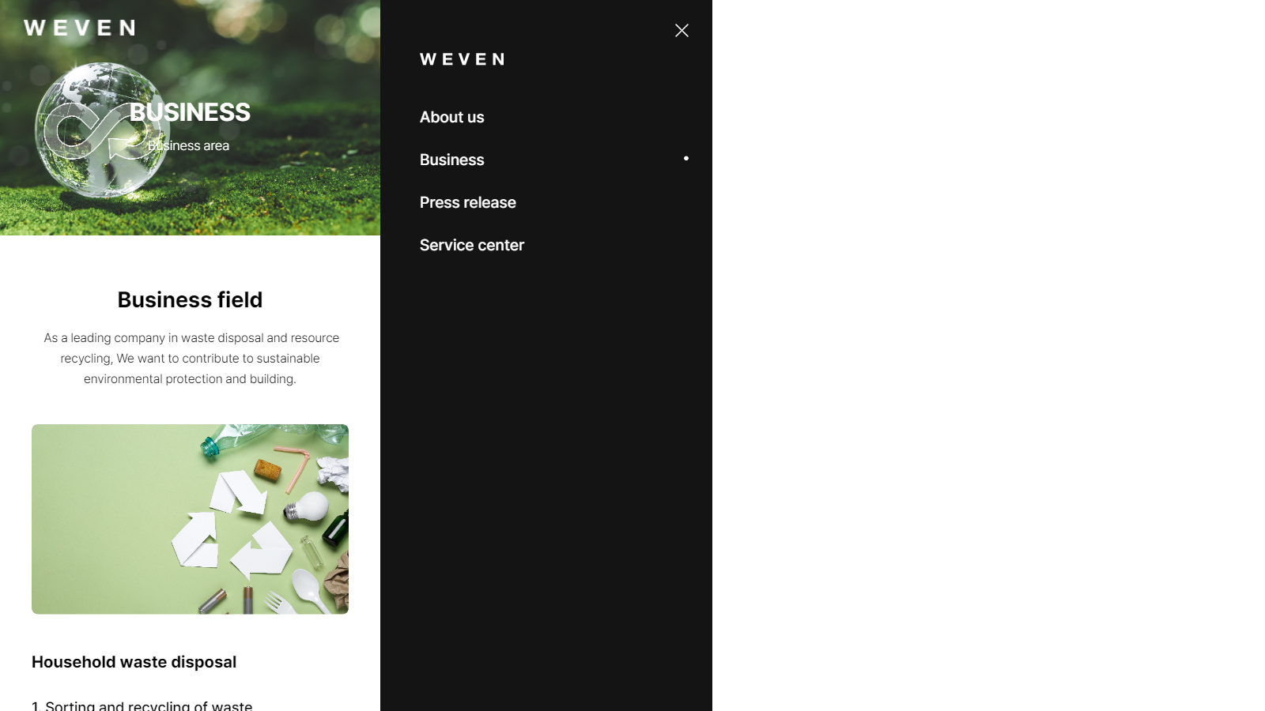
Task: Click the glass globe infinity symbol in banner
Action: [101, 130]
